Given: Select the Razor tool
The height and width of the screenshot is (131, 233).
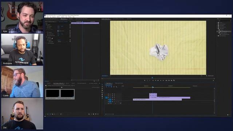Looking at the screenshot, I should pos(102,90).
